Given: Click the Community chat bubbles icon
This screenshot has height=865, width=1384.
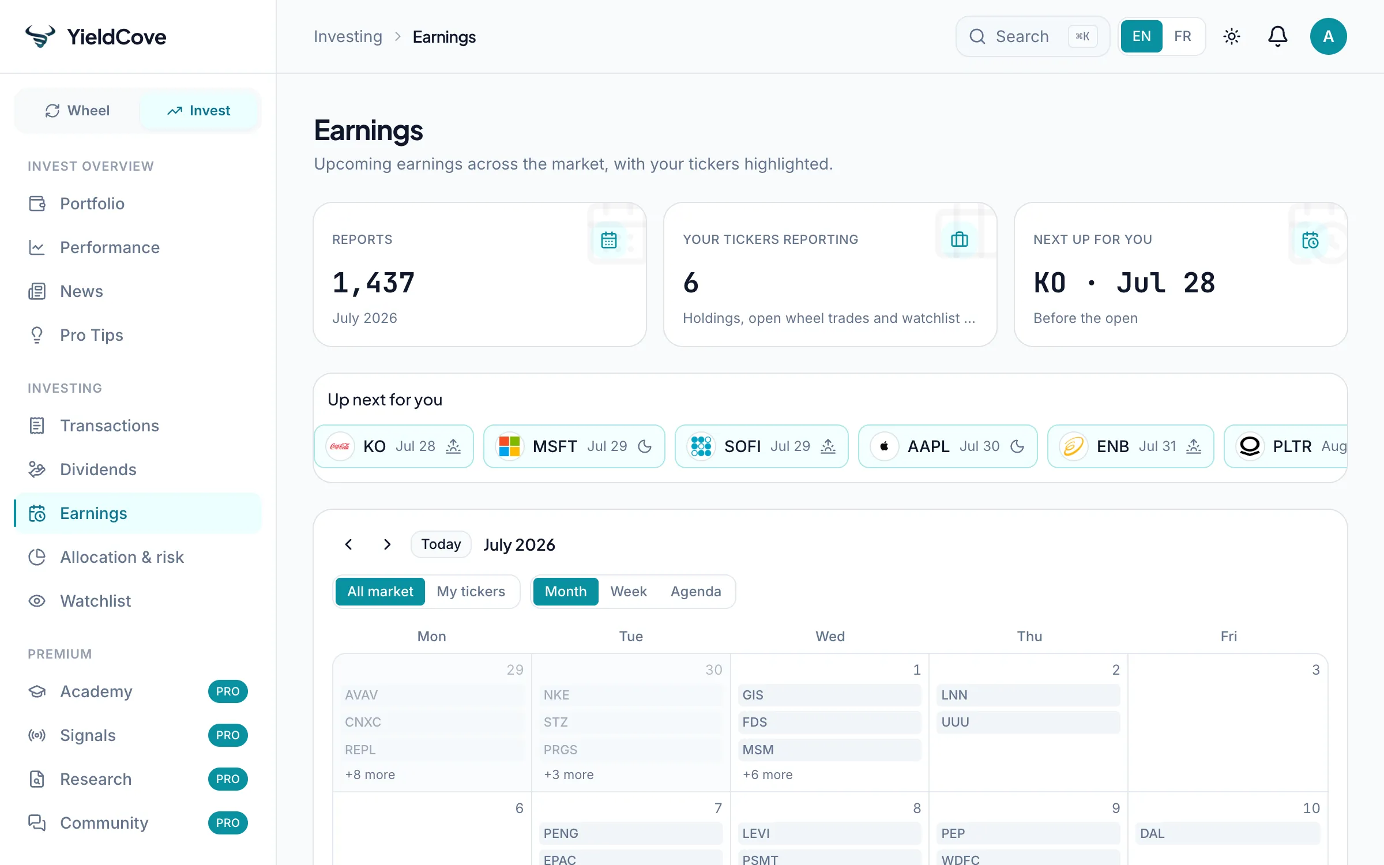Looking at the screenshot, I should [x=37, y=823].
